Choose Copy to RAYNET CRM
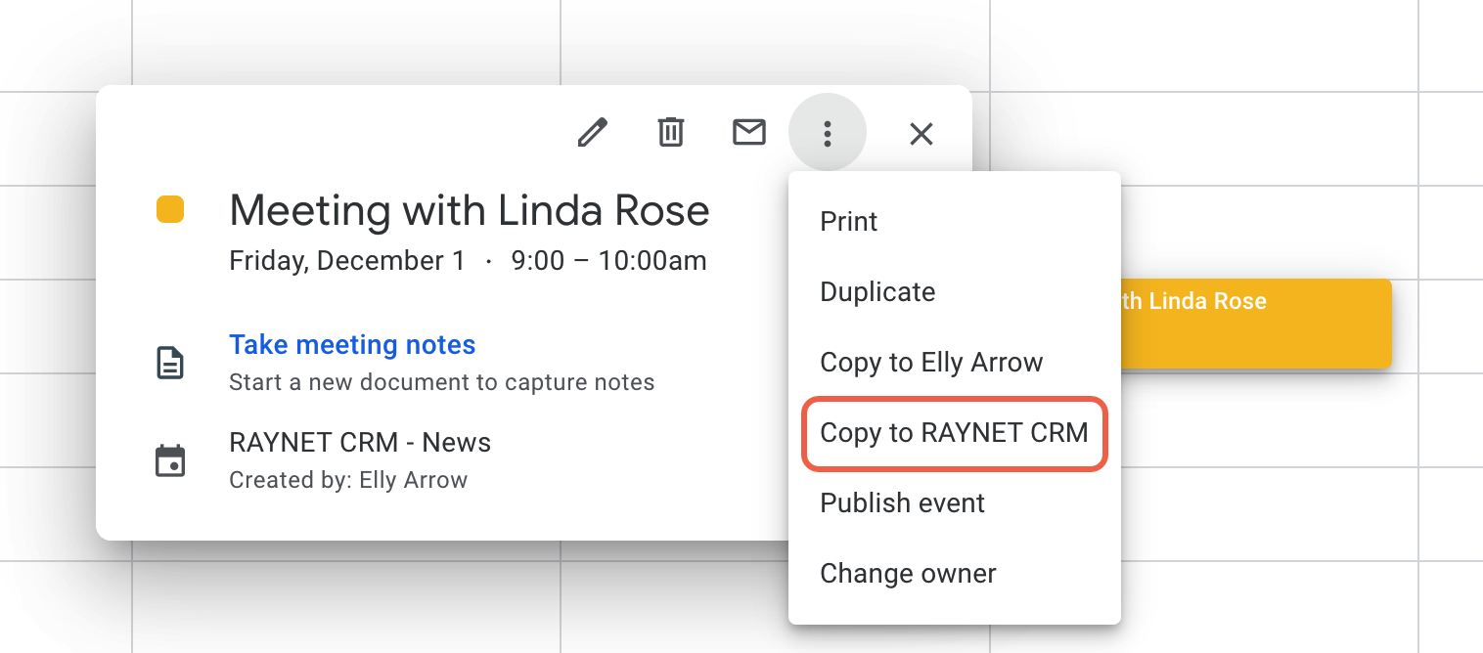Image resolution: width=1483 pixels, height=653 pixels. (955, 433)
